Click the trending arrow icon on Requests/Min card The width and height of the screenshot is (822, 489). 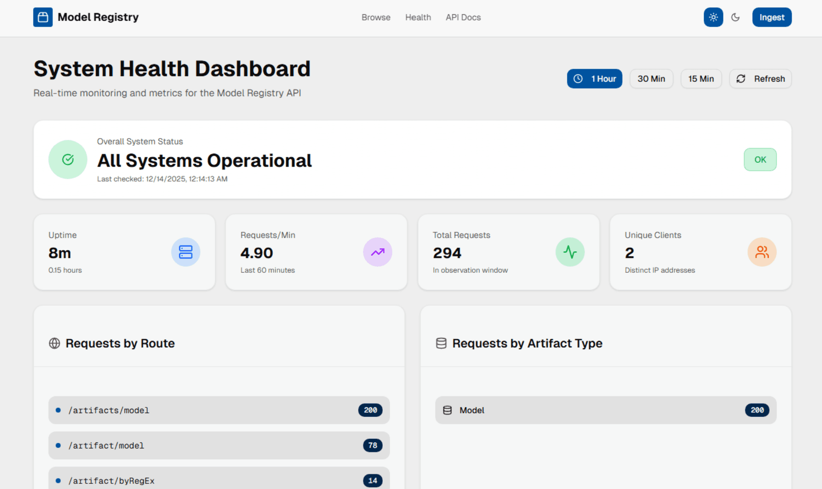[378, 252]
